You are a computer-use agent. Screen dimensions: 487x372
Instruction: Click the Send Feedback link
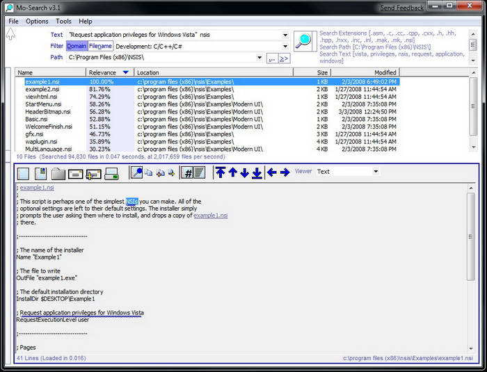tap(402, 8)
